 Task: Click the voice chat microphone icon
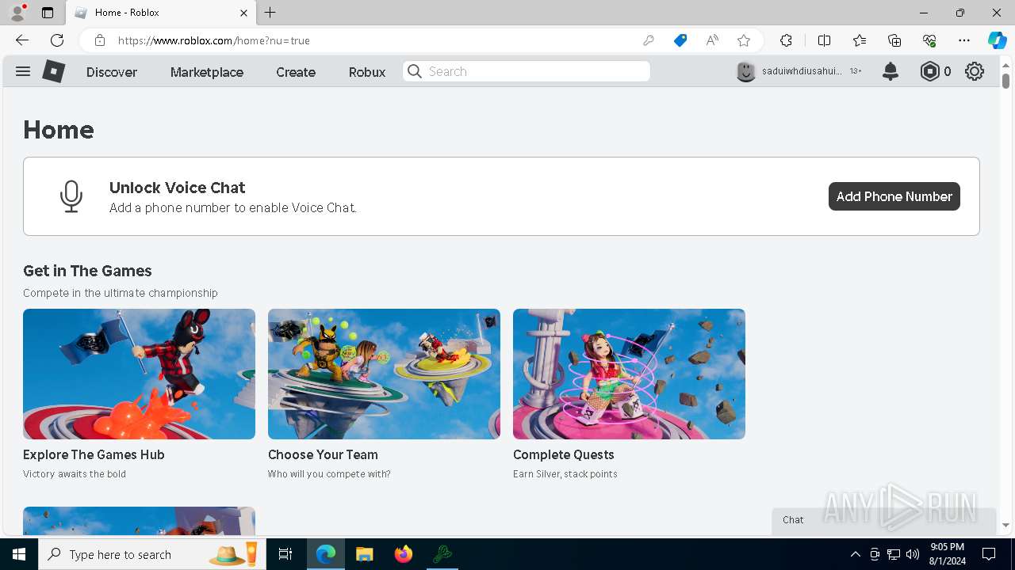click(71, 196)
